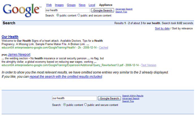Sort results by date
Image resolution: width=196 pixels, height=116 pixels.
click(162, 28)
